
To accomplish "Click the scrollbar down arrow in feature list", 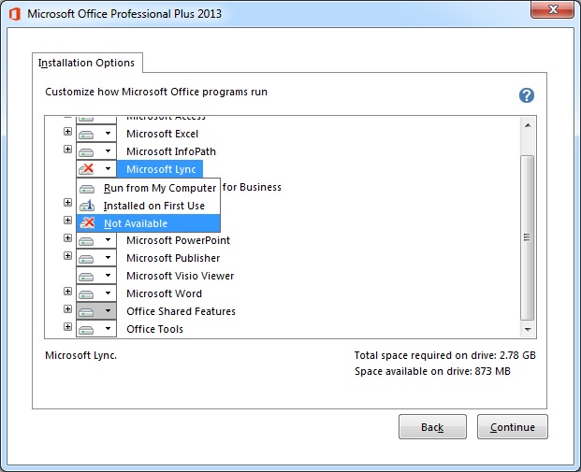I will (x=528, y=329).
